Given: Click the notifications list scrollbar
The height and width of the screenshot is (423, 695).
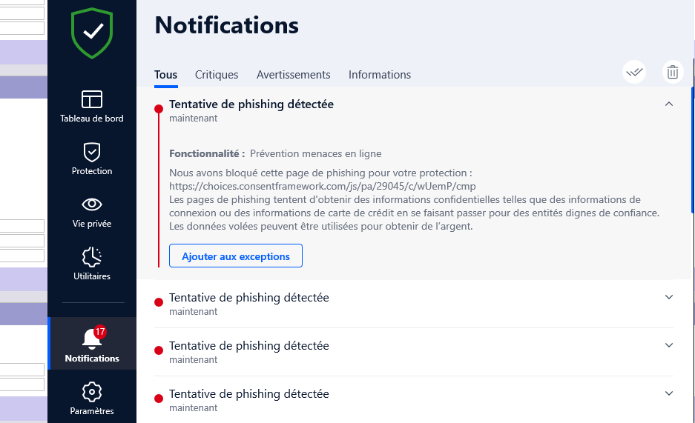Looking at the screenshot, I should 693,150.
